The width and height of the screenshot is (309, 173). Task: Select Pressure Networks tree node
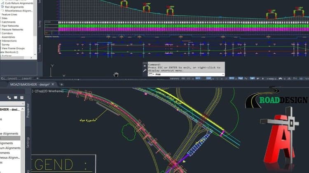[12, 30]
